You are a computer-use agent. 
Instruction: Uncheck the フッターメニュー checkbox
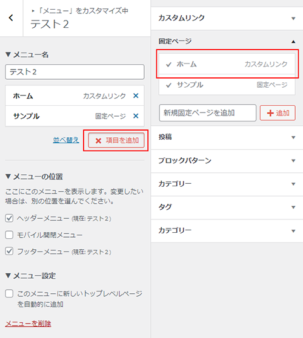tap(9, 252)
